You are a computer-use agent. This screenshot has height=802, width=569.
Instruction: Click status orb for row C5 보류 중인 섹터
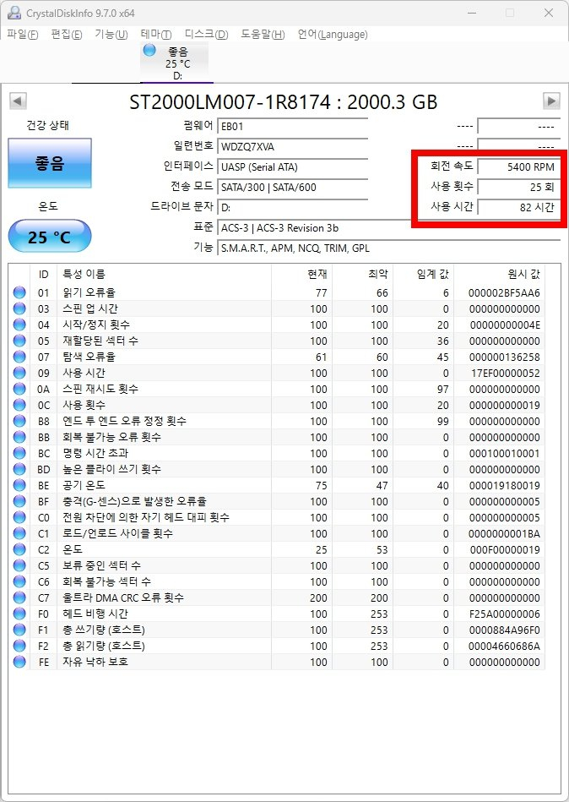pos(19,565)
